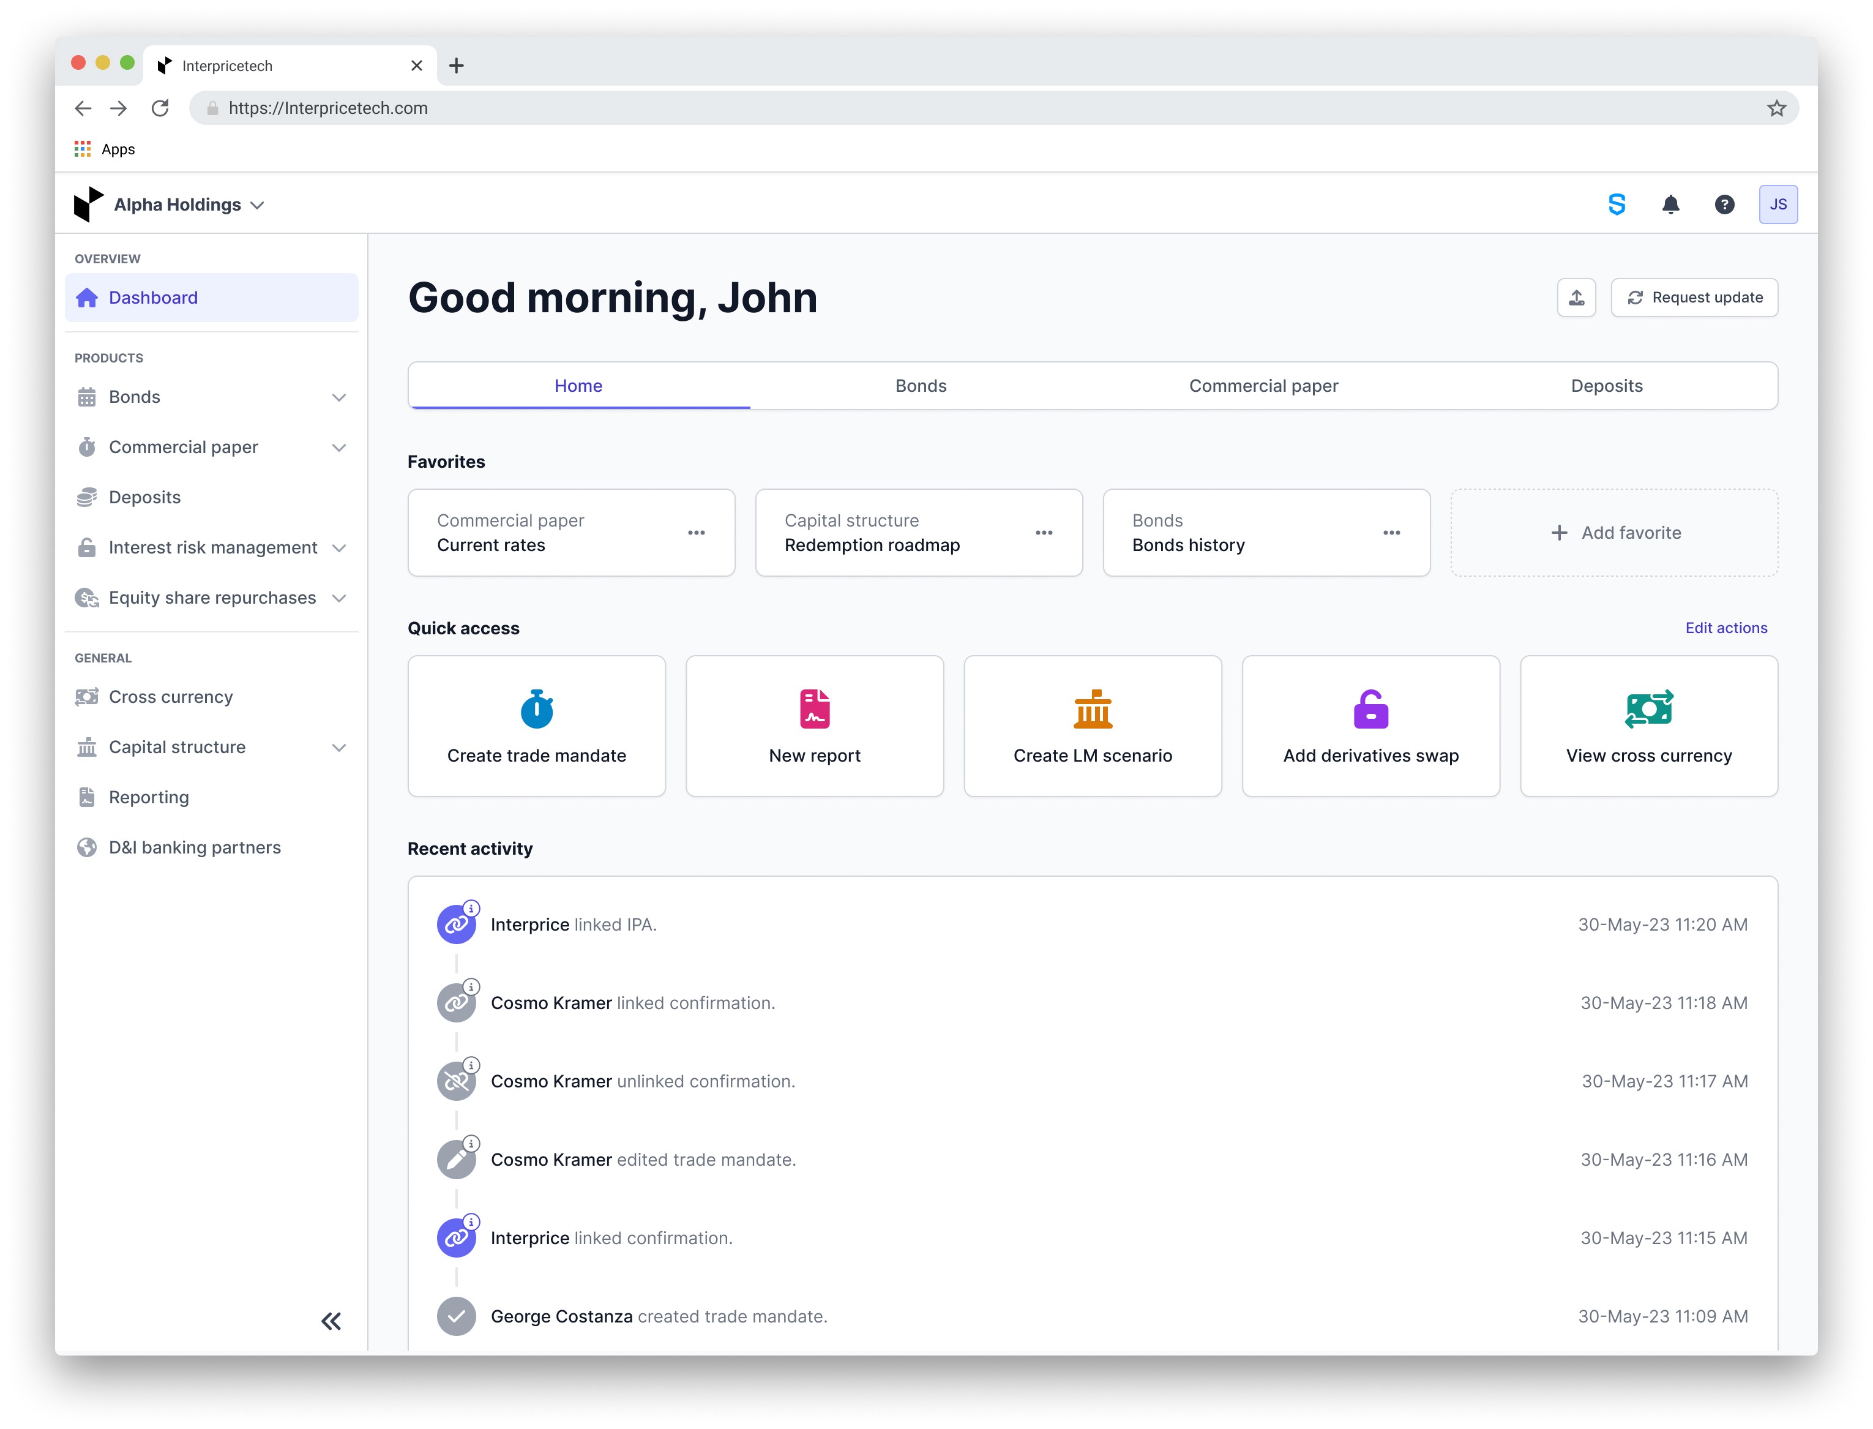Image resolution: width=1873 pixels, height=1429 pixels.
Task: Open the help question mark icon
Action: pyautogui.click(x=1724, y=204)
